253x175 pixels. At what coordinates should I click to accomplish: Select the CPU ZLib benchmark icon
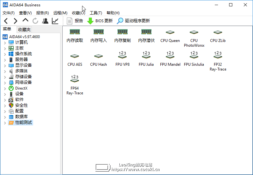218,32
